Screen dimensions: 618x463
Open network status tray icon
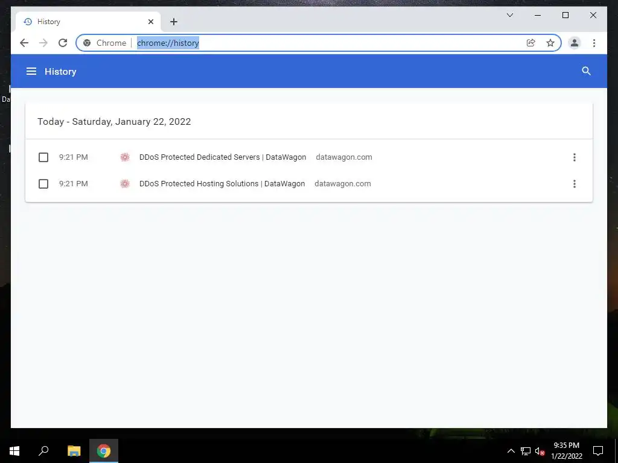pos(526,451)
